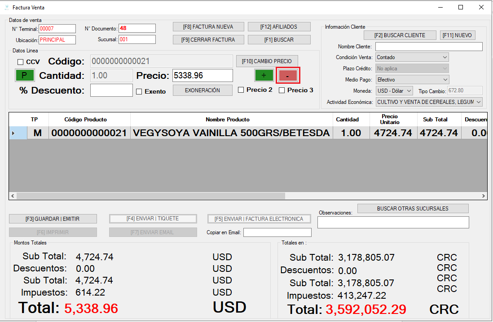The image size is (493, 322).
Task: Expand the Actividad Económica dropdown
Action: pos(429,102)
